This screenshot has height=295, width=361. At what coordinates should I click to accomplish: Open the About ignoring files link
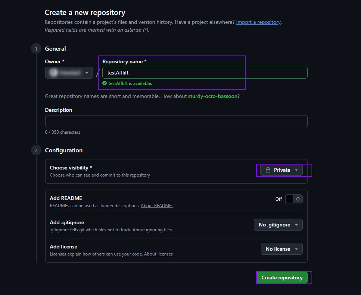click(x=152, y=230)
